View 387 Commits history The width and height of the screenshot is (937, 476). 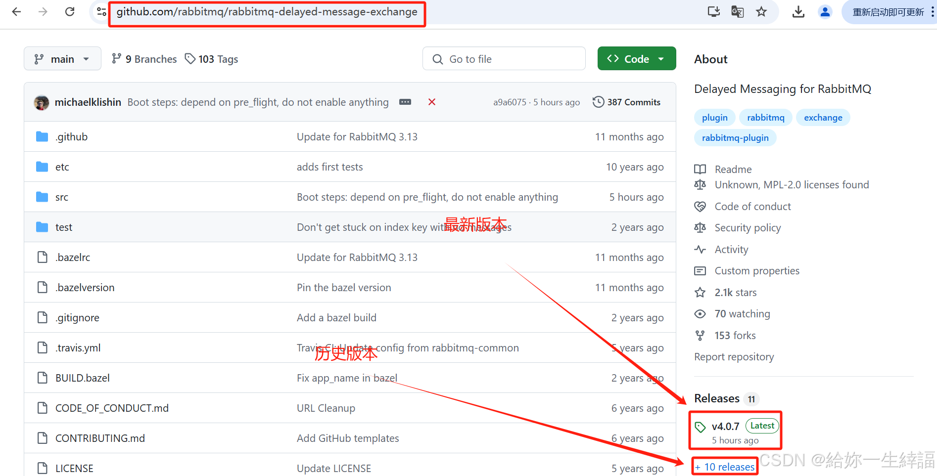click(x=626, y=102)
